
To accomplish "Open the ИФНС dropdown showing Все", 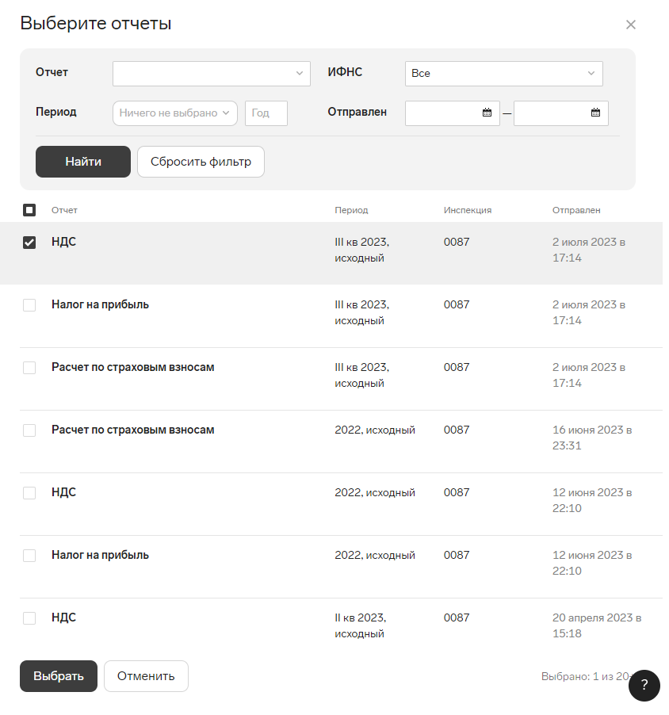I will (x=503, y=73).
